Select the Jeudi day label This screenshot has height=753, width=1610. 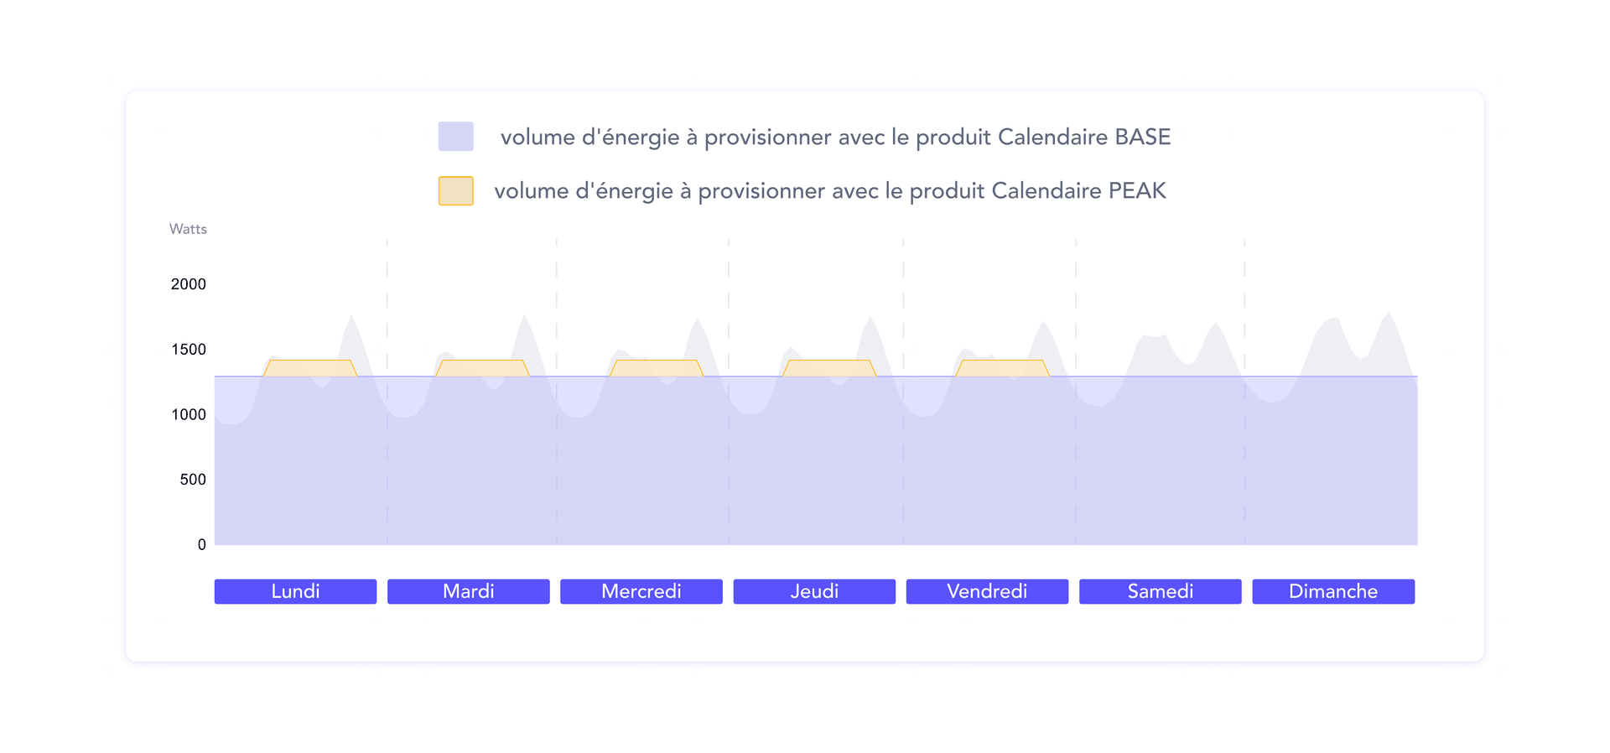[x=814, y=591]
